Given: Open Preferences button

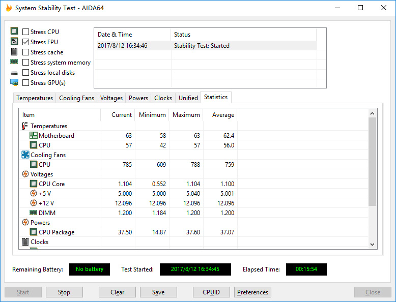Looking at the screenshot, I should point(252,292).
